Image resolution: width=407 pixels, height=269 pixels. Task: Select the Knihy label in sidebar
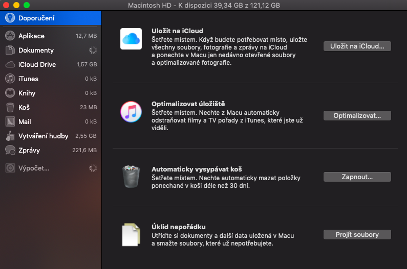click(27, 93)
